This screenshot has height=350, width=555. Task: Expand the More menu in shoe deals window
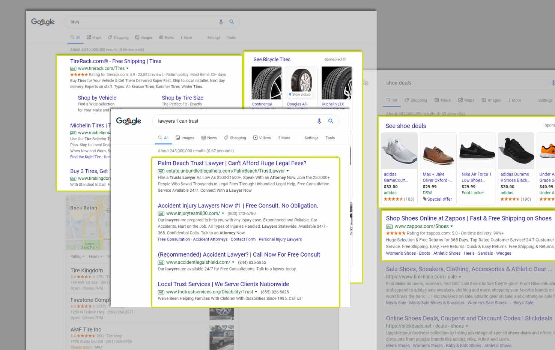[x=515, y=100]
